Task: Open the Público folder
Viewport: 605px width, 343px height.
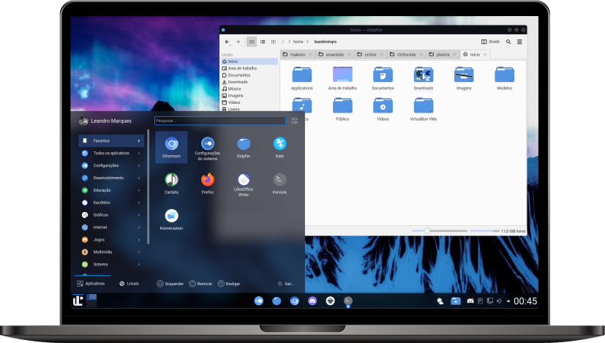Action: [x=342, y=109]
